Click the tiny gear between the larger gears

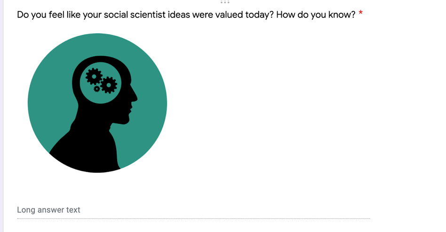point(97,88)
